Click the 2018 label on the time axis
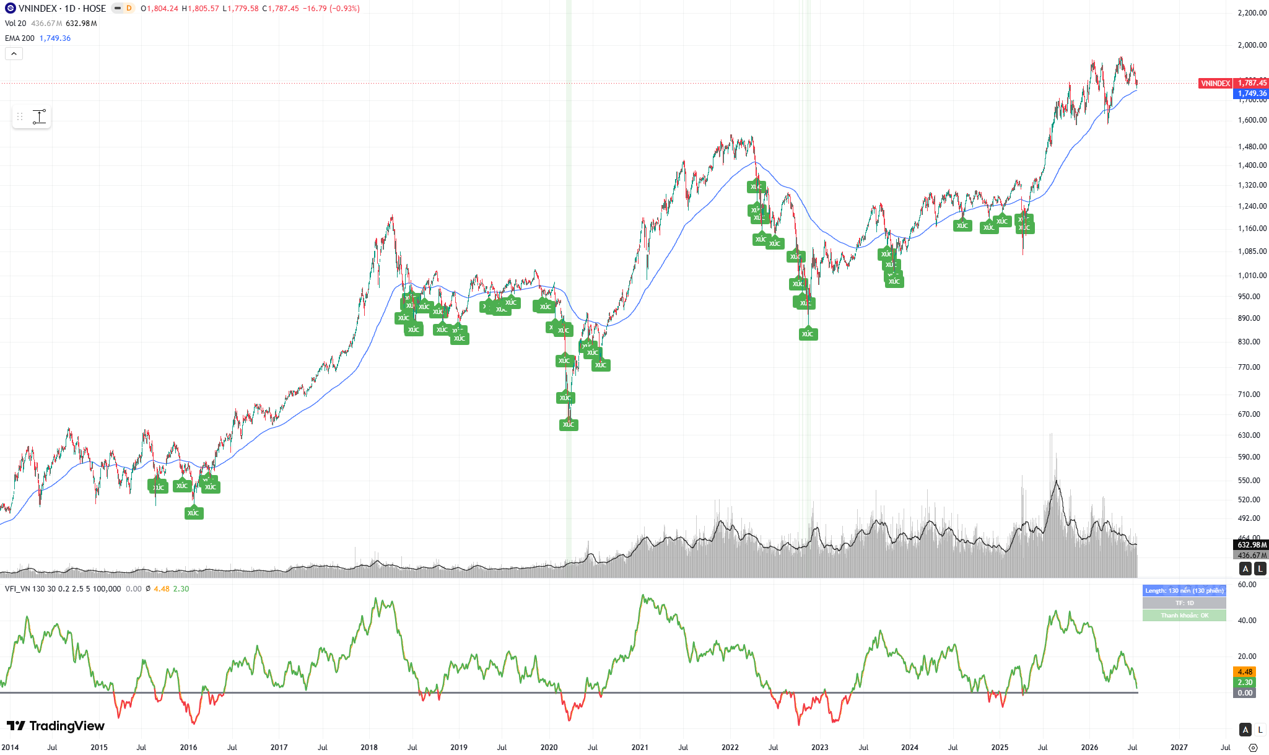This screenshot has width=1269, height=755. click(x=369, y=748)
